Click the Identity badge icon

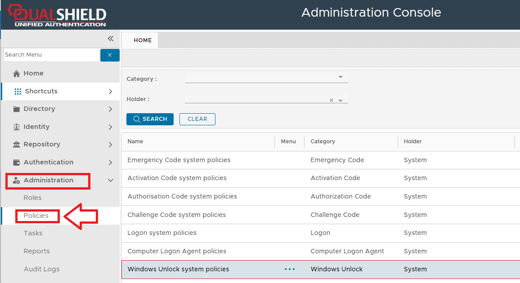(17, 127)
